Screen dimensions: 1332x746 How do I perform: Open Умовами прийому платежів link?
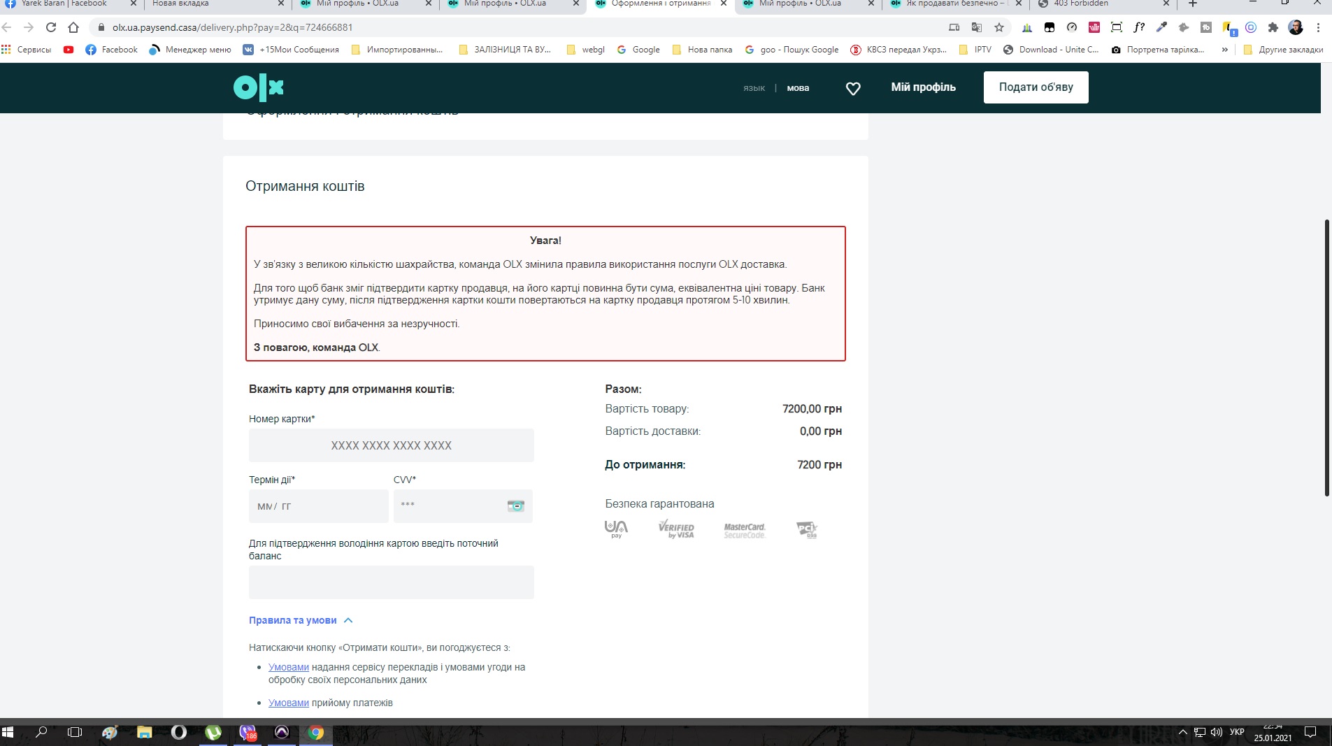click(x=289, y=703)
